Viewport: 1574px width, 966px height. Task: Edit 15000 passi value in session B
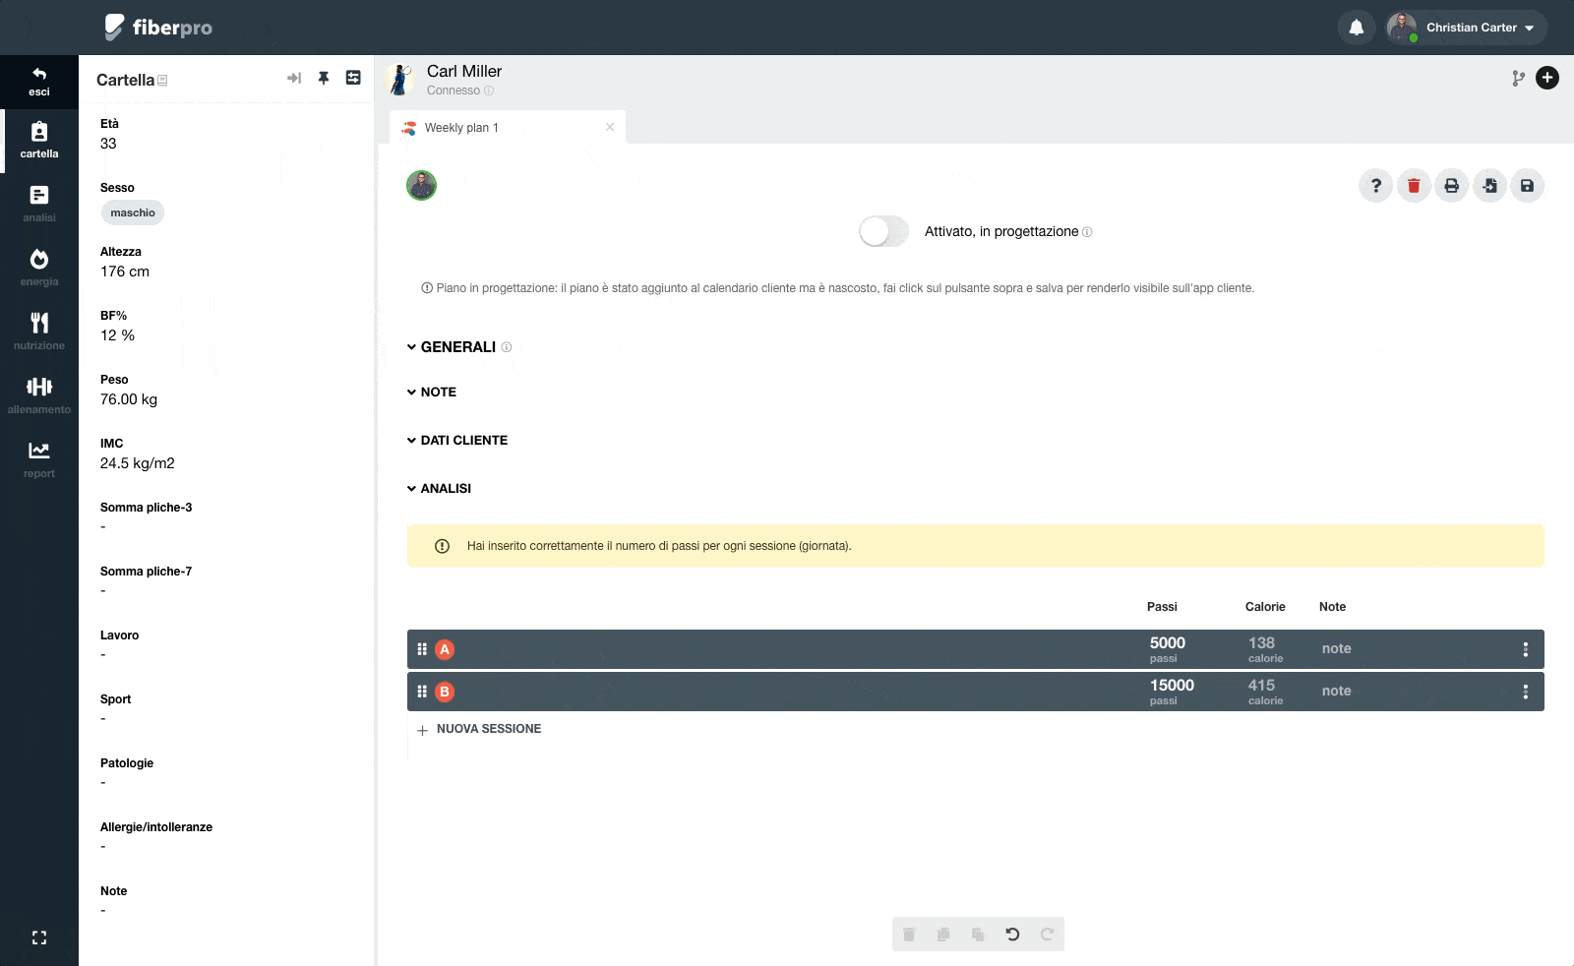pyautogui.click(x=1172, y=686)
